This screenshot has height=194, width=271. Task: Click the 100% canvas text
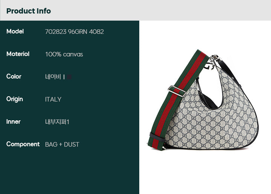click(x=64, y=55)
